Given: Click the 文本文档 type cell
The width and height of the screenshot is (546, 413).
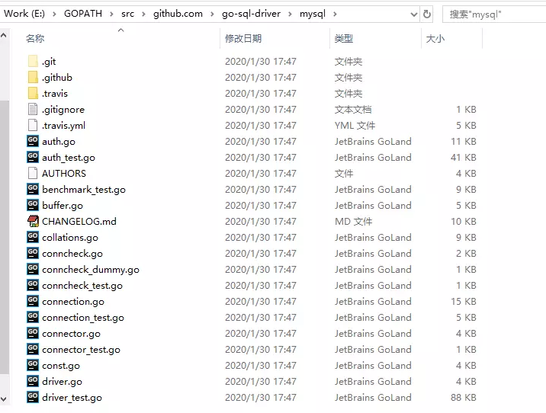Looking at the screenshot, I should (x=353, y=109).
